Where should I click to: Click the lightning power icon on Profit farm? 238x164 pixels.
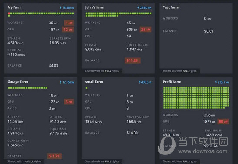coord(216,82)
